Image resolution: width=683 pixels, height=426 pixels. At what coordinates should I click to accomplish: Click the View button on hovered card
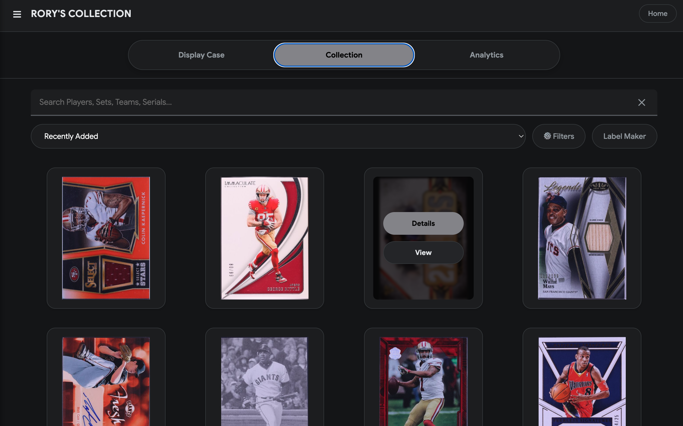pos(423,253)
